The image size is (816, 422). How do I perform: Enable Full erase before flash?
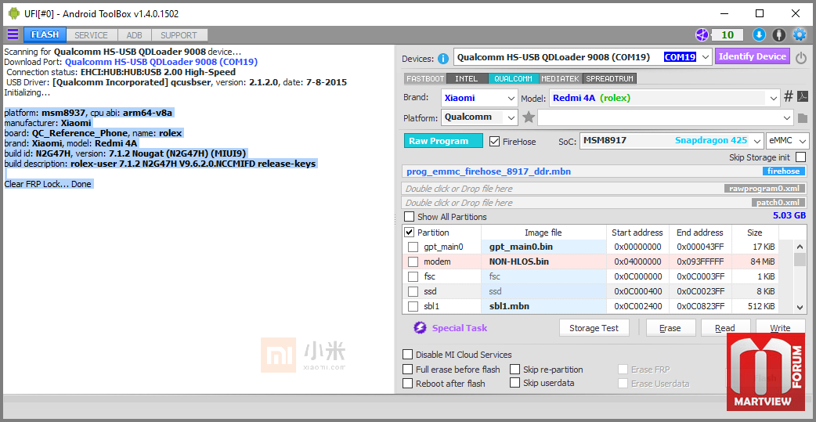click(x=408, y=370)
